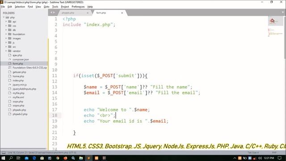
Task: Click the editor vertical scrollbar
Action: pyautogui.click(x=285, y=38)
